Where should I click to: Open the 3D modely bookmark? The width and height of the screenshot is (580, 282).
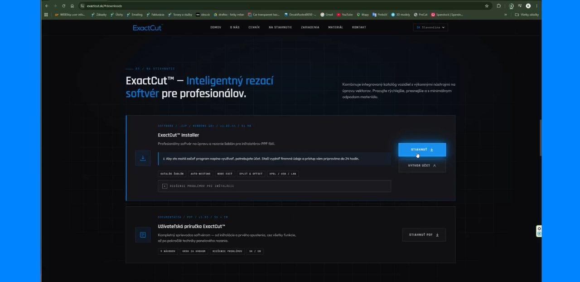coord(401,15)
